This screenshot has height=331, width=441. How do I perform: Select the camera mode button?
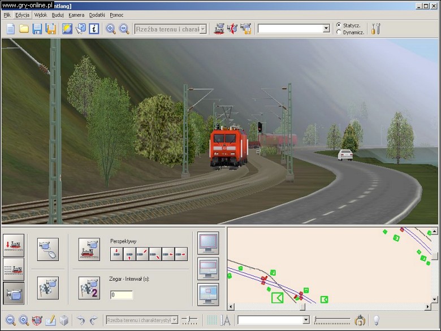click(14, 293)
